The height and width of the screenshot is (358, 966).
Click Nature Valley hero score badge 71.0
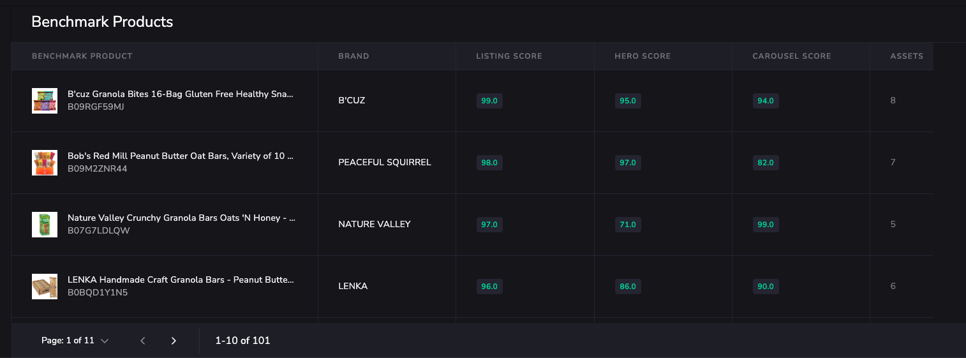click(628, 225)
